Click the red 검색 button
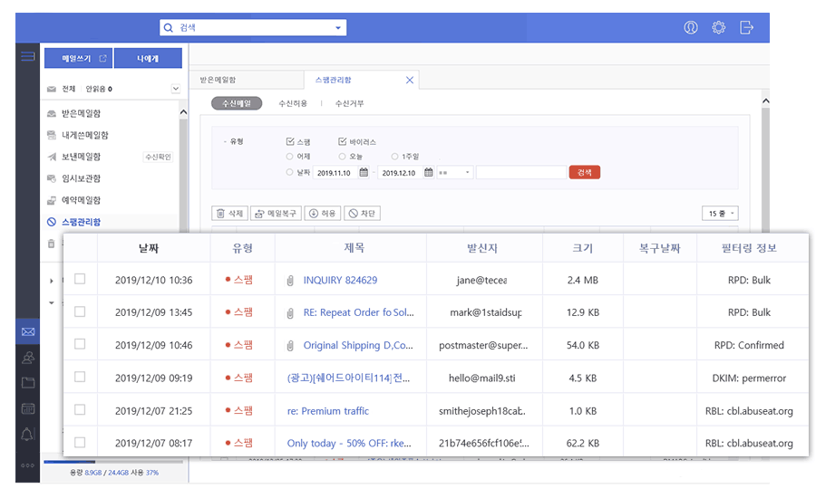This screenshot has height=498, width=816. coord(585,172)
